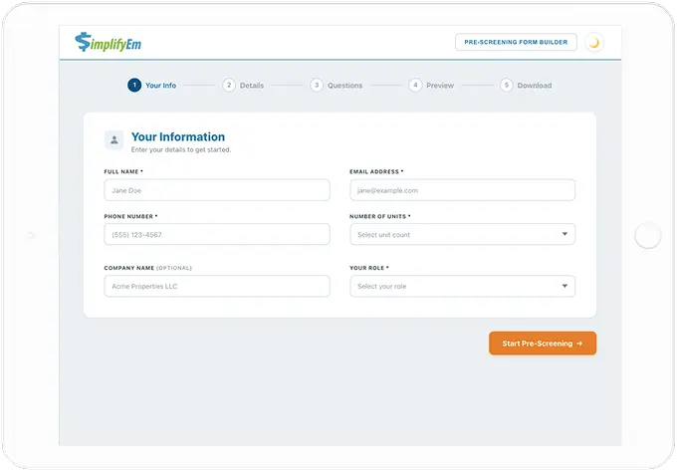Click the COMPANY NAME (OPTIONAL) label
Image resolution: width=677 pixels, height=474 pixels.
pyautogui.click(x=147, y=268)
